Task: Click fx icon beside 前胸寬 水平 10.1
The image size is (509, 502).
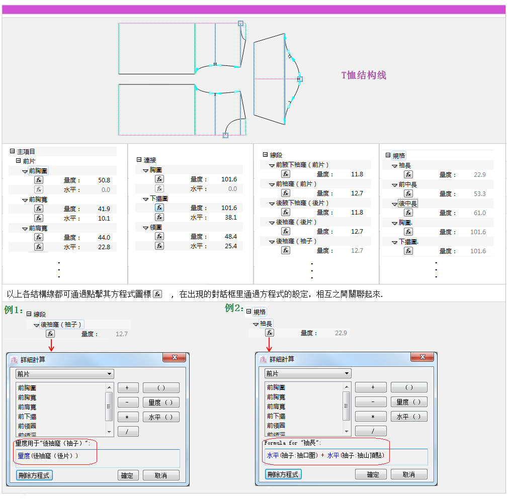Action: point(39,218)
